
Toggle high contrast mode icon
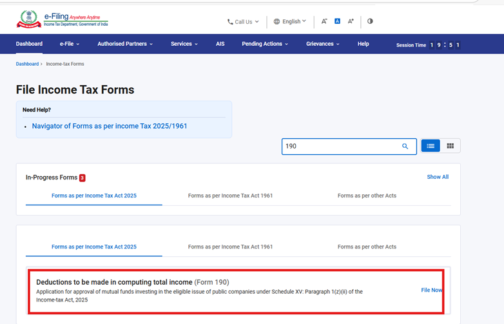(370, 21)
